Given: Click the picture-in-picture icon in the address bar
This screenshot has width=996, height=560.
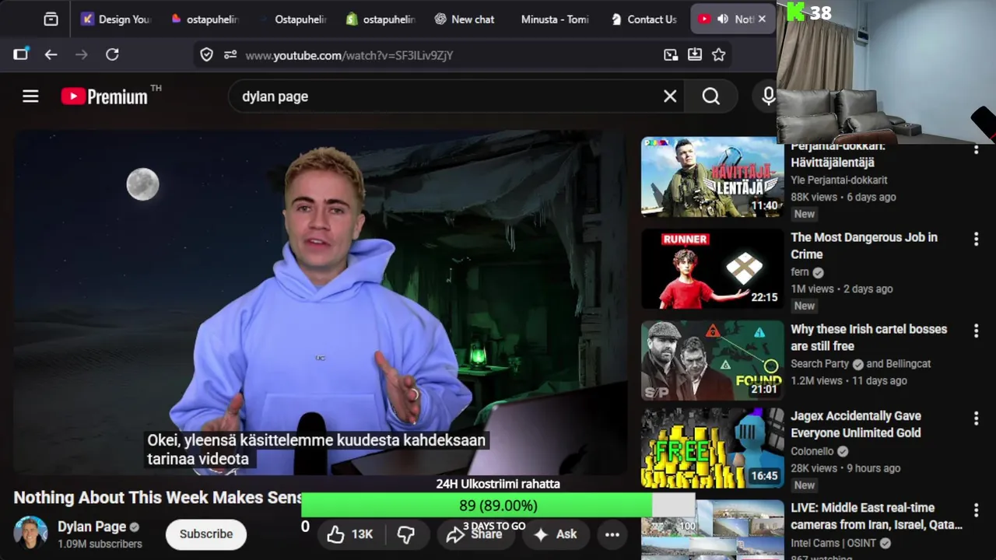Looking at the screenshot, I should pyautogui.click(x=671, y=54).
